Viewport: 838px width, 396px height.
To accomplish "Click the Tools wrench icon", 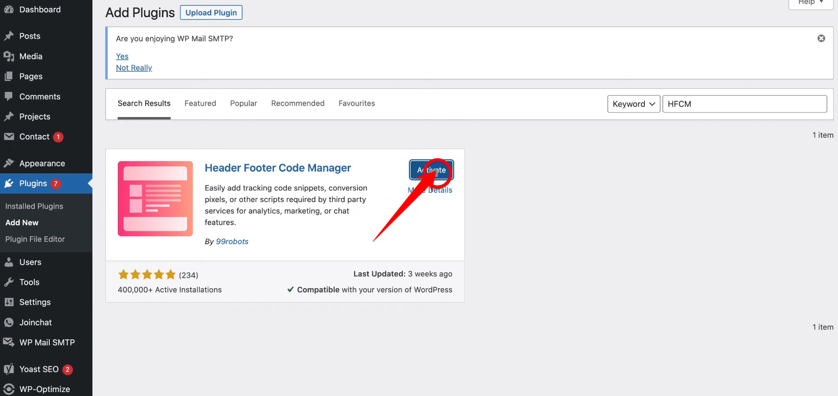I will (x=9, y=282).
